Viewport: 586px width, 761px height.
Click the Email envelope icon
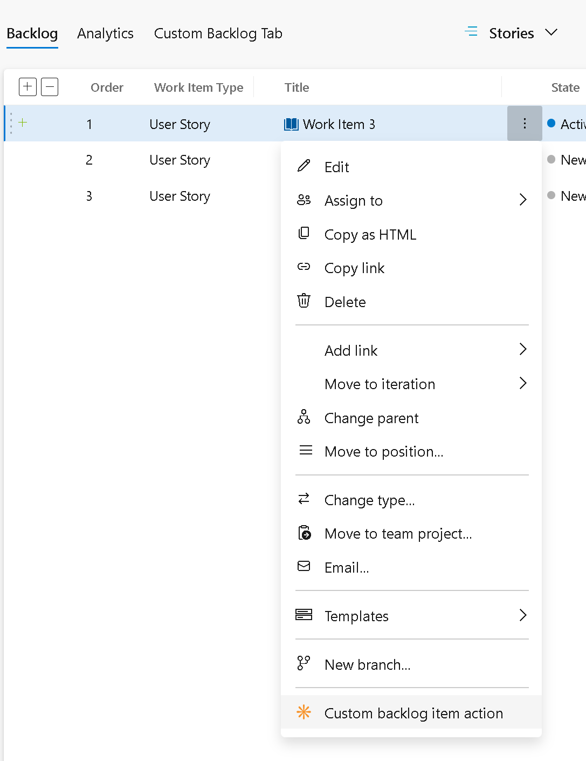click(x=304, y=567)
